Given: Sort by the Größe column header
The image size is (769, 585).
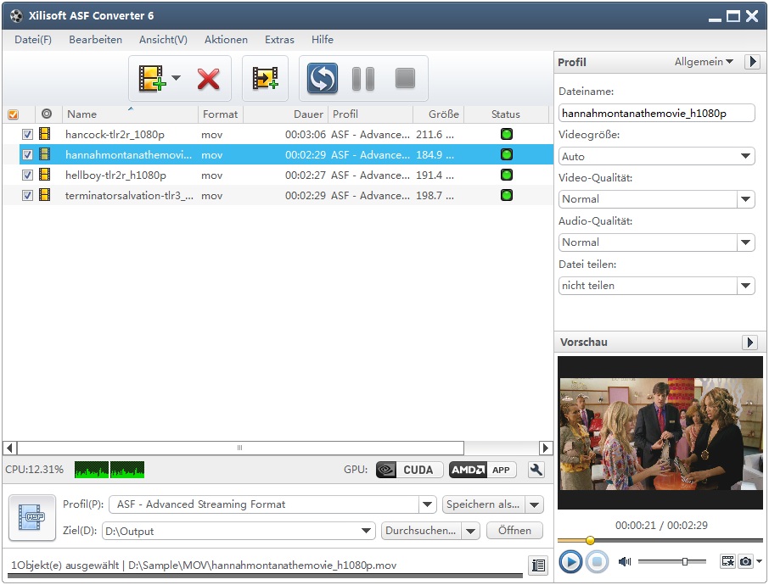Looking at the screenshot, I should coord(439,114).
